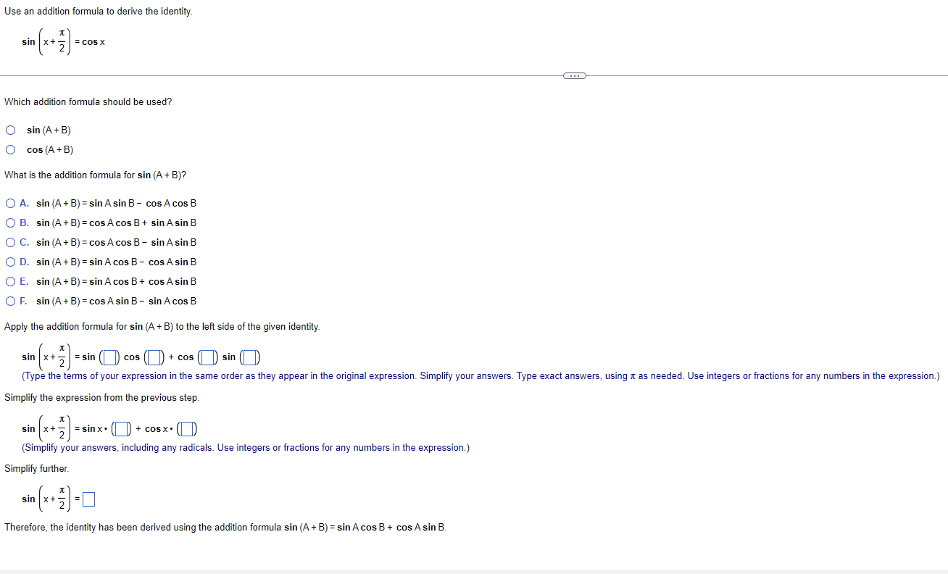Select answer choice A for the formula
This screenshot has width=948, height=574.
pyautogui.click(x=10, y=203)
